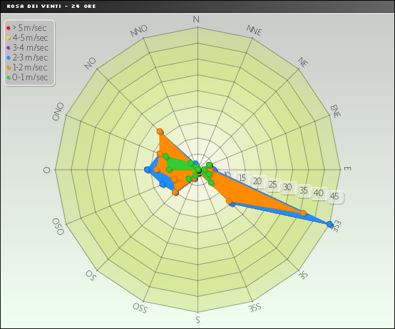Screen dimensions: 395x329
Task: Click the SSO direction label
Action: click(140, 307)
